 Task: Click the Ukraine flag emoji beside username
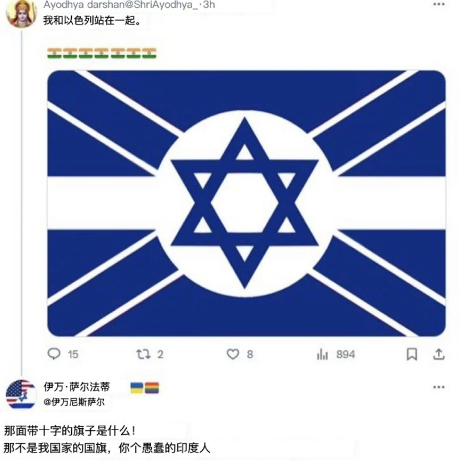(x=137, y=388)
